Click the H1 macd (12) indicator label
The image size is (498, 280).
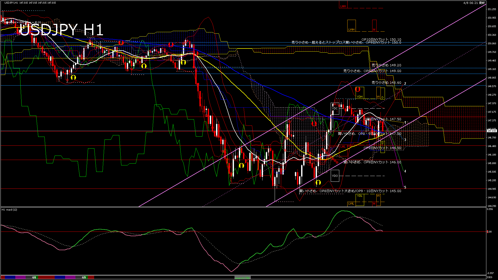pyautogui.click(x=9, y=209)
